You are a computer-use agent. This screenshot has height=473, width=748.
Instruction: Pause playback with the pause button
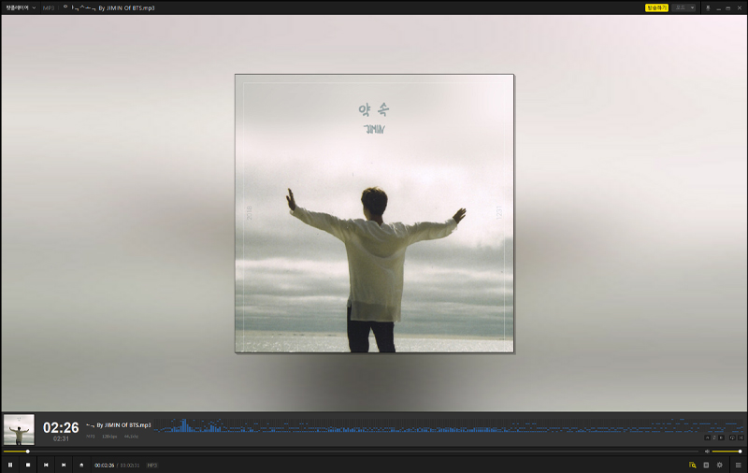(10, 465)
